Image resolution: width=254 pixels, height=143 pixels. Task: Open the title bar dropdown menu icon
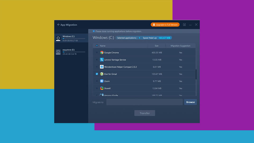(x=184, y=25)
